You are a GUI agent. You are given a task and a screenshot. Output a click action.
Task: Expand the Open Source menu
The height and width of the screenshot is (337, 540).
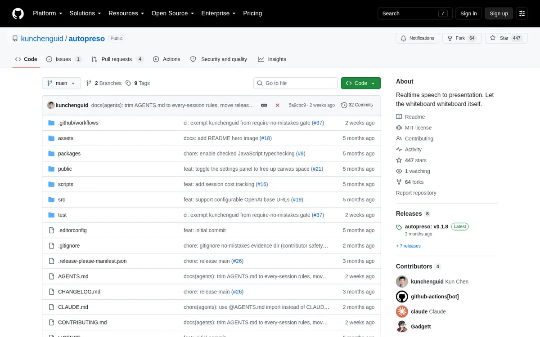(x=173, y=13)
